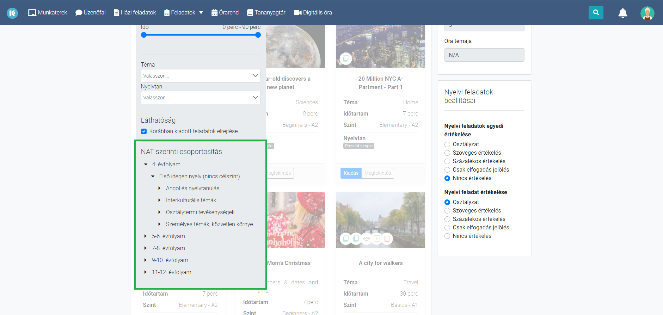The image size is (663, 315).
Task: Click the Digitális óra camera icon
Action: (x=297, y=13)
